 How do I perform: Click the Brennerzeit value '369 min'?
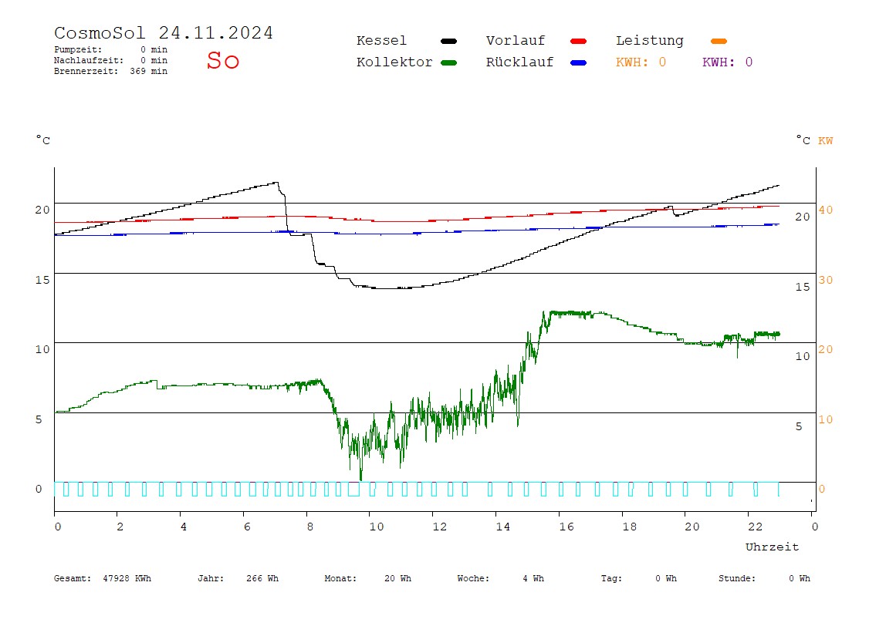tap(149, 71)
